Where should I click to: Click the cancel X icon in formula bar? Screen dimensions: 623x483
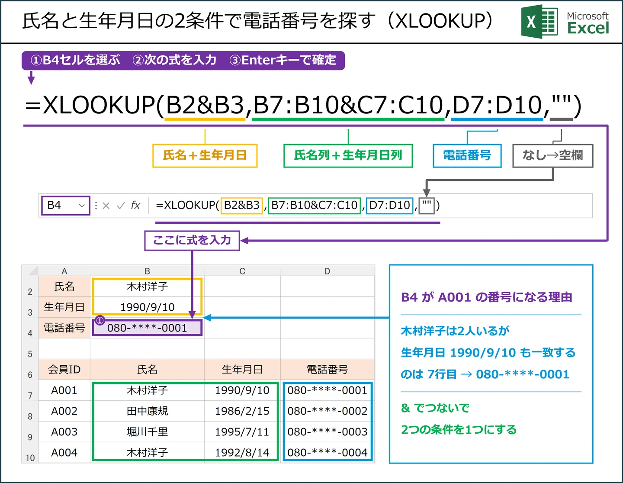106,206
